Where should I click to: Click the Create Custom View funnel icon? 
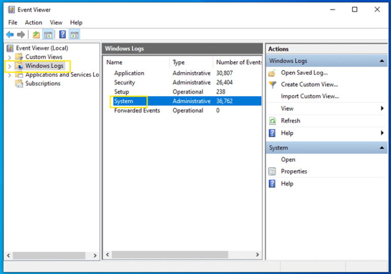pos(272,85)
